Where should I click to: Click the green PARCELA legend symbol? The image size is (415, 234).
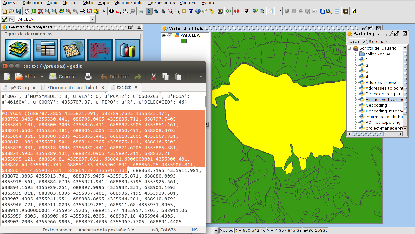coord(183,41)
